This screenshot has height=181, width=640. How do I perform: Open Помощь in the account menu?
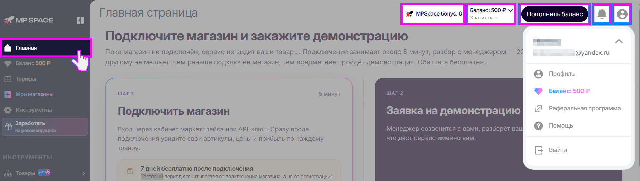561,125
